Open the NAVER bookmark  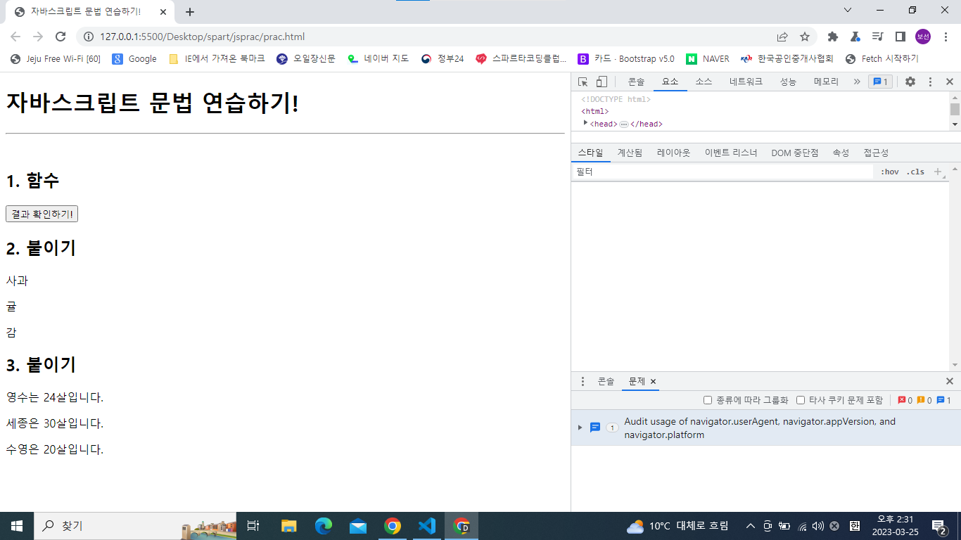(708, 59)
